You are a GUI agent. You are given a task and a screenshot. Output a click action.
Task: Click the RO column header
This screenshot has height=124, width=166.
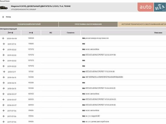click(51, 33)
